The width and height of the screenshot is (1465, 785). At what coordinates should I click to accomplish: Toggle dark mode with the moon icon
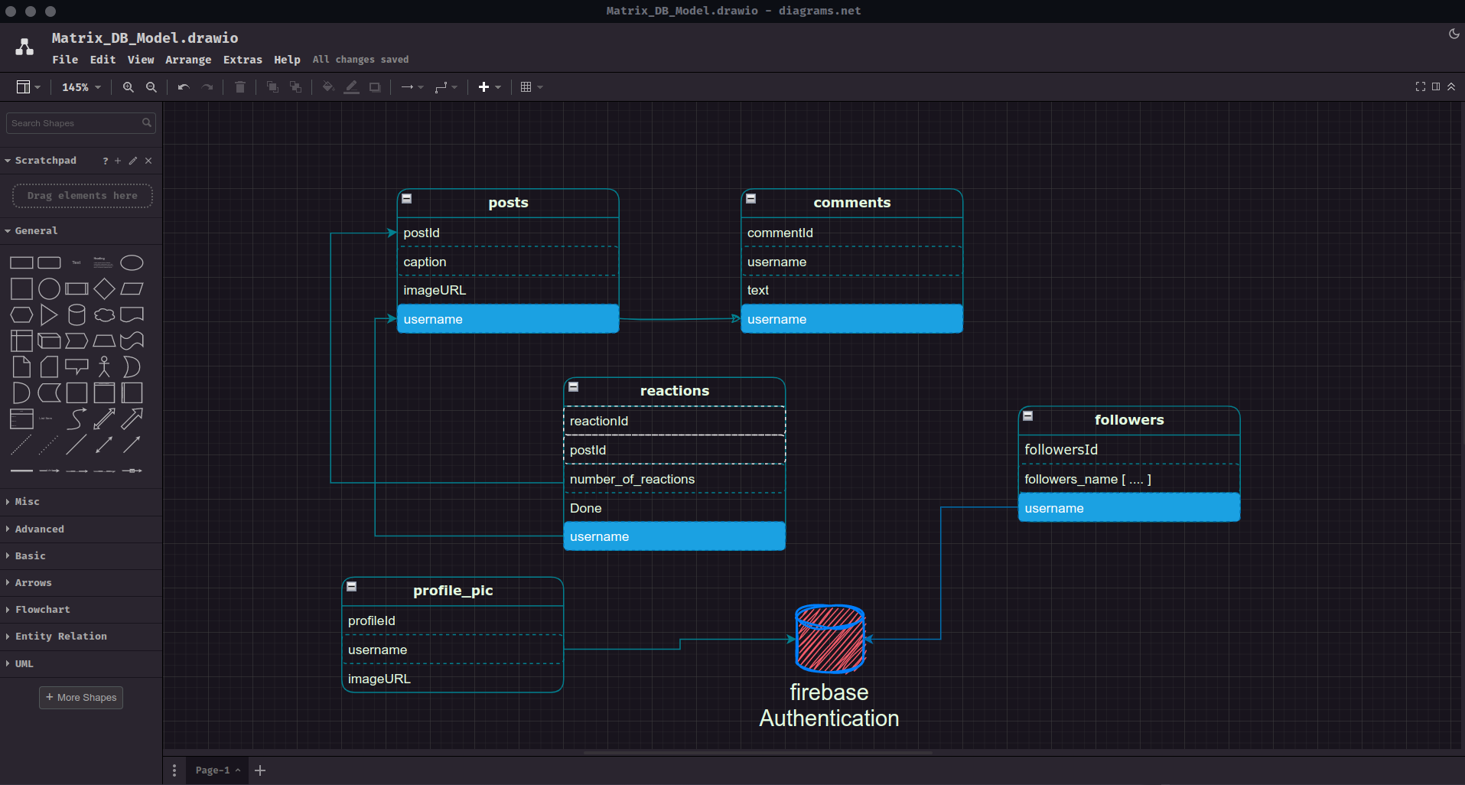(x=1453, y=34)
